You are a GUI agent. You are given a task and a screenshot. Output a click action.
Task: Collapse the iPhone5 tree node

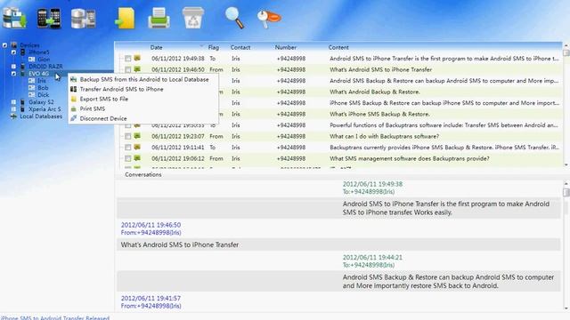[13, 52]
